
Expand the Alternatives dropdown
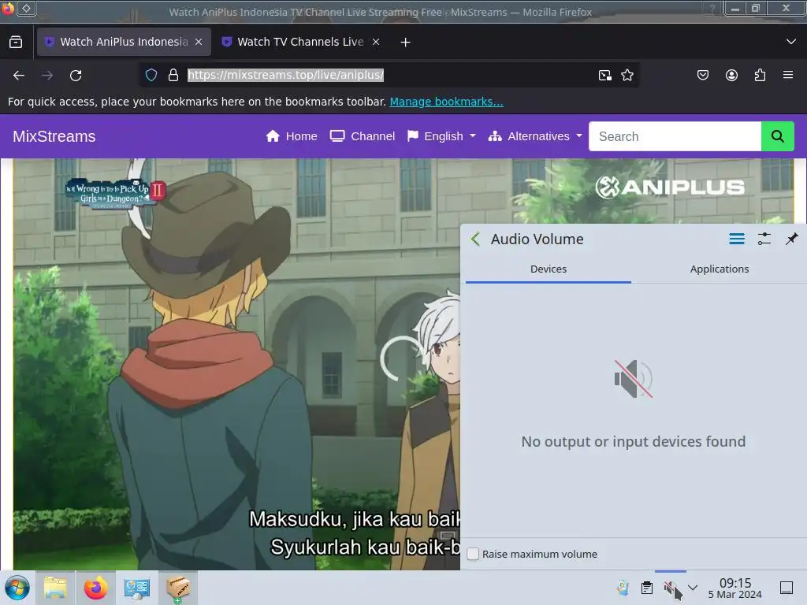pyautogui.click(x=535, y=136)
